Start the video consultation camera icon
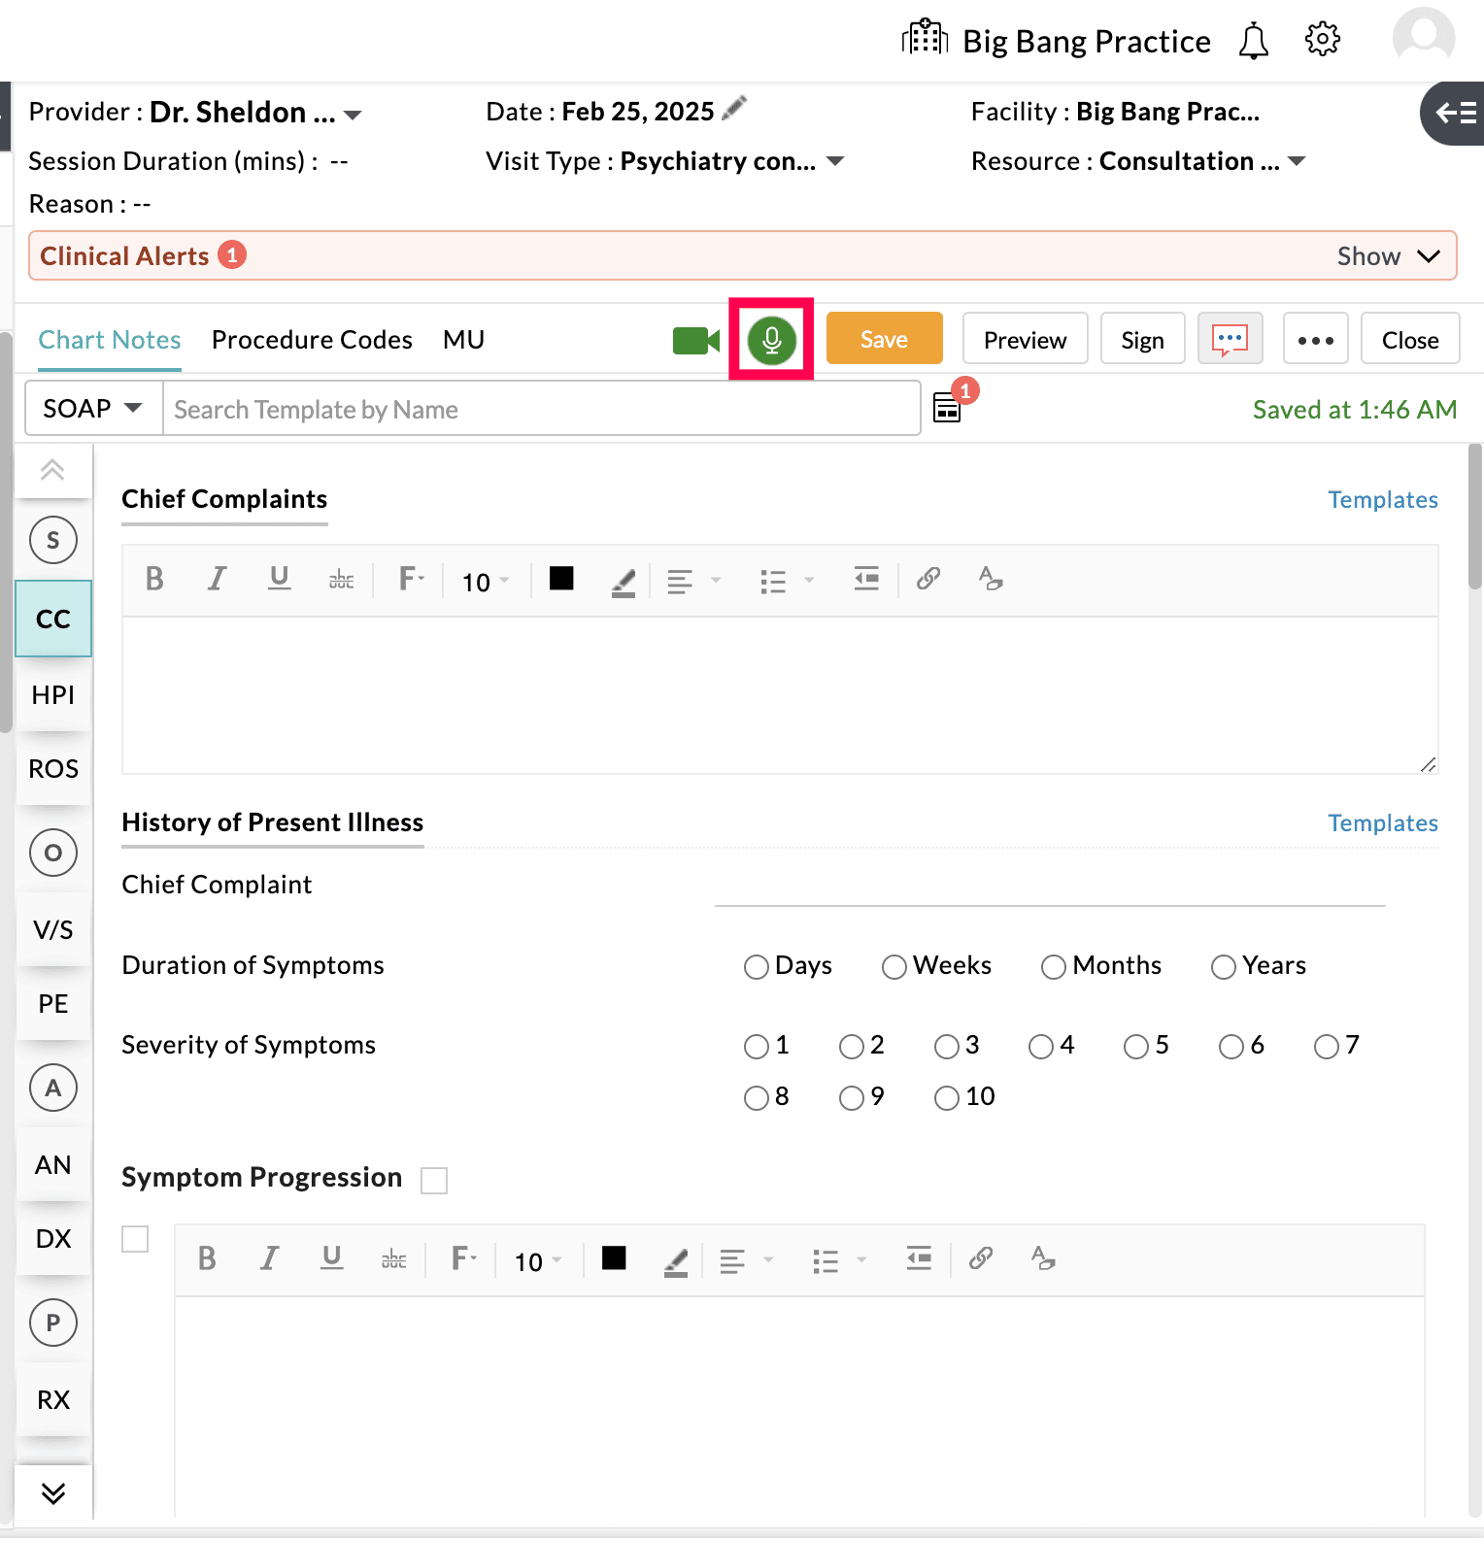1484x1541 pixels. coord(695,341)
